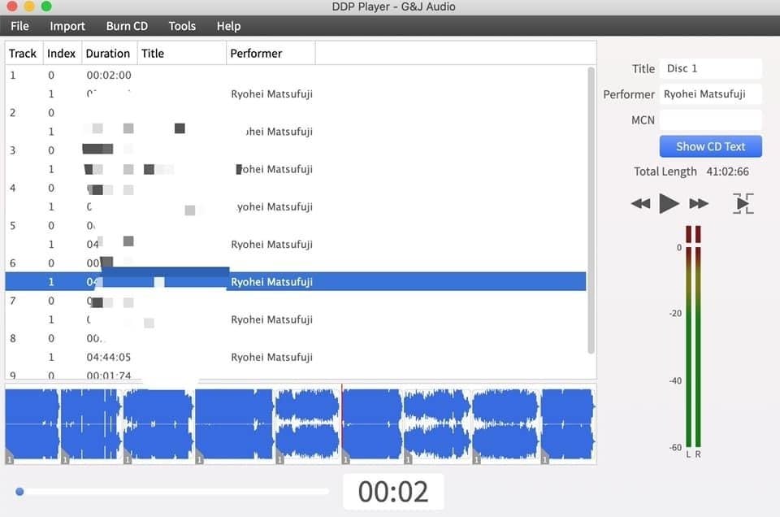This screenshot has height=517, width=780.
Task: Click the rewind previous track icon
Action: [640, 203]
